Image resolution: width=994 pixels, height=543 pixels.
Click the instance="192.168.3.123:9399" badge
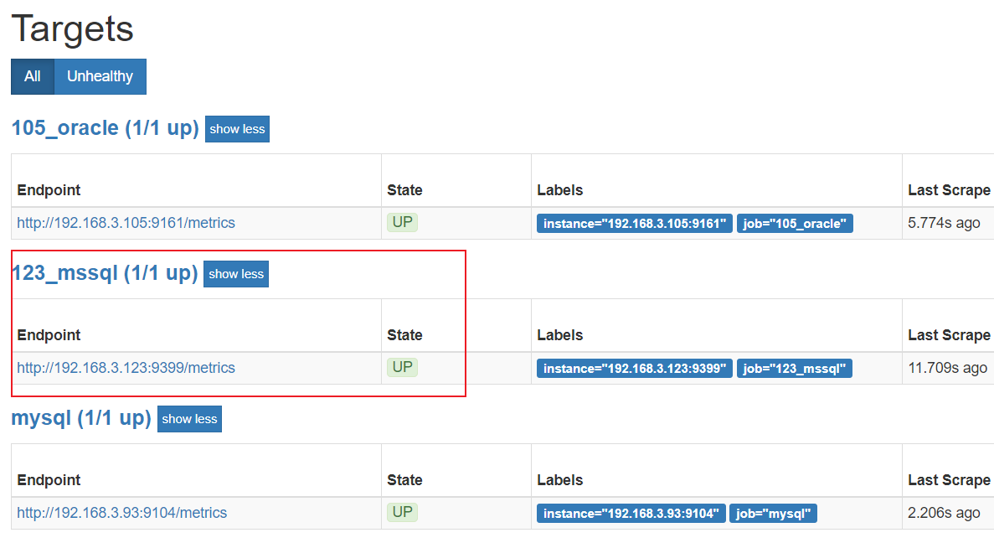click(634, 368)
